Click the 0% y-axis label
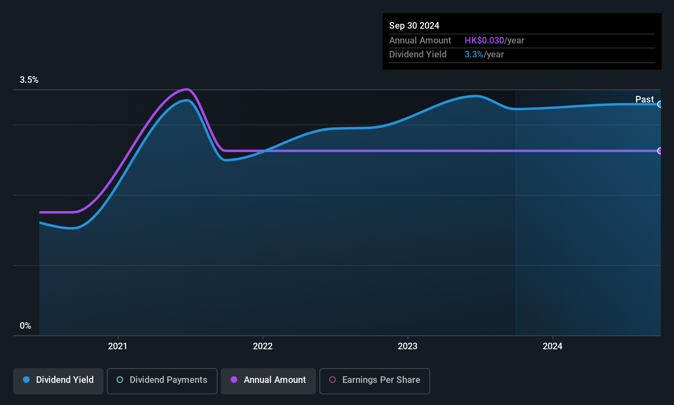Image resolution: width=674 pixels, height=405 pixels. 25,326
